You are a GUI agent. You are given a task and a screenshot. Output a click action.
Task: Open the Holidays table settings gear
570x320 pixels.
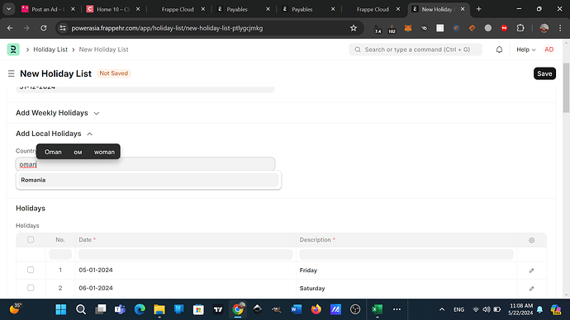531,240
